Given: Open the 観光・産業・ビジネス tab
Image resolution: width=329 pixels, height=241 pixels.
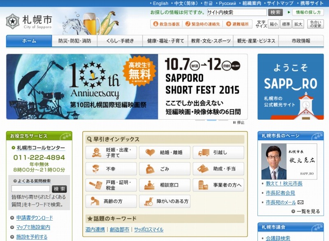Looking at the screenshot, I should pos(256,41).
